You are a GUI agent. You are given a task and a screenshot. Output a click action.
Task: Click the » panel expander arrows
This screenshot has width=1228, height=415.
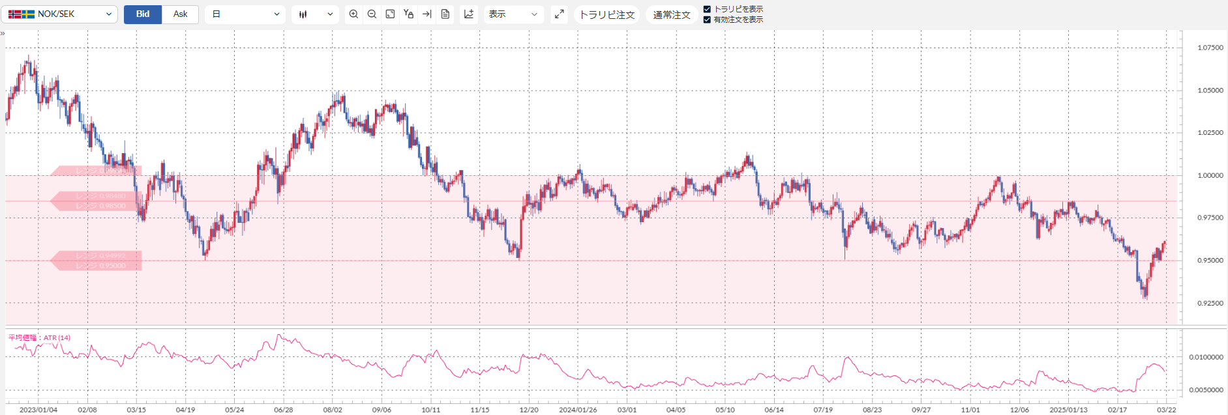pos(3,33)
